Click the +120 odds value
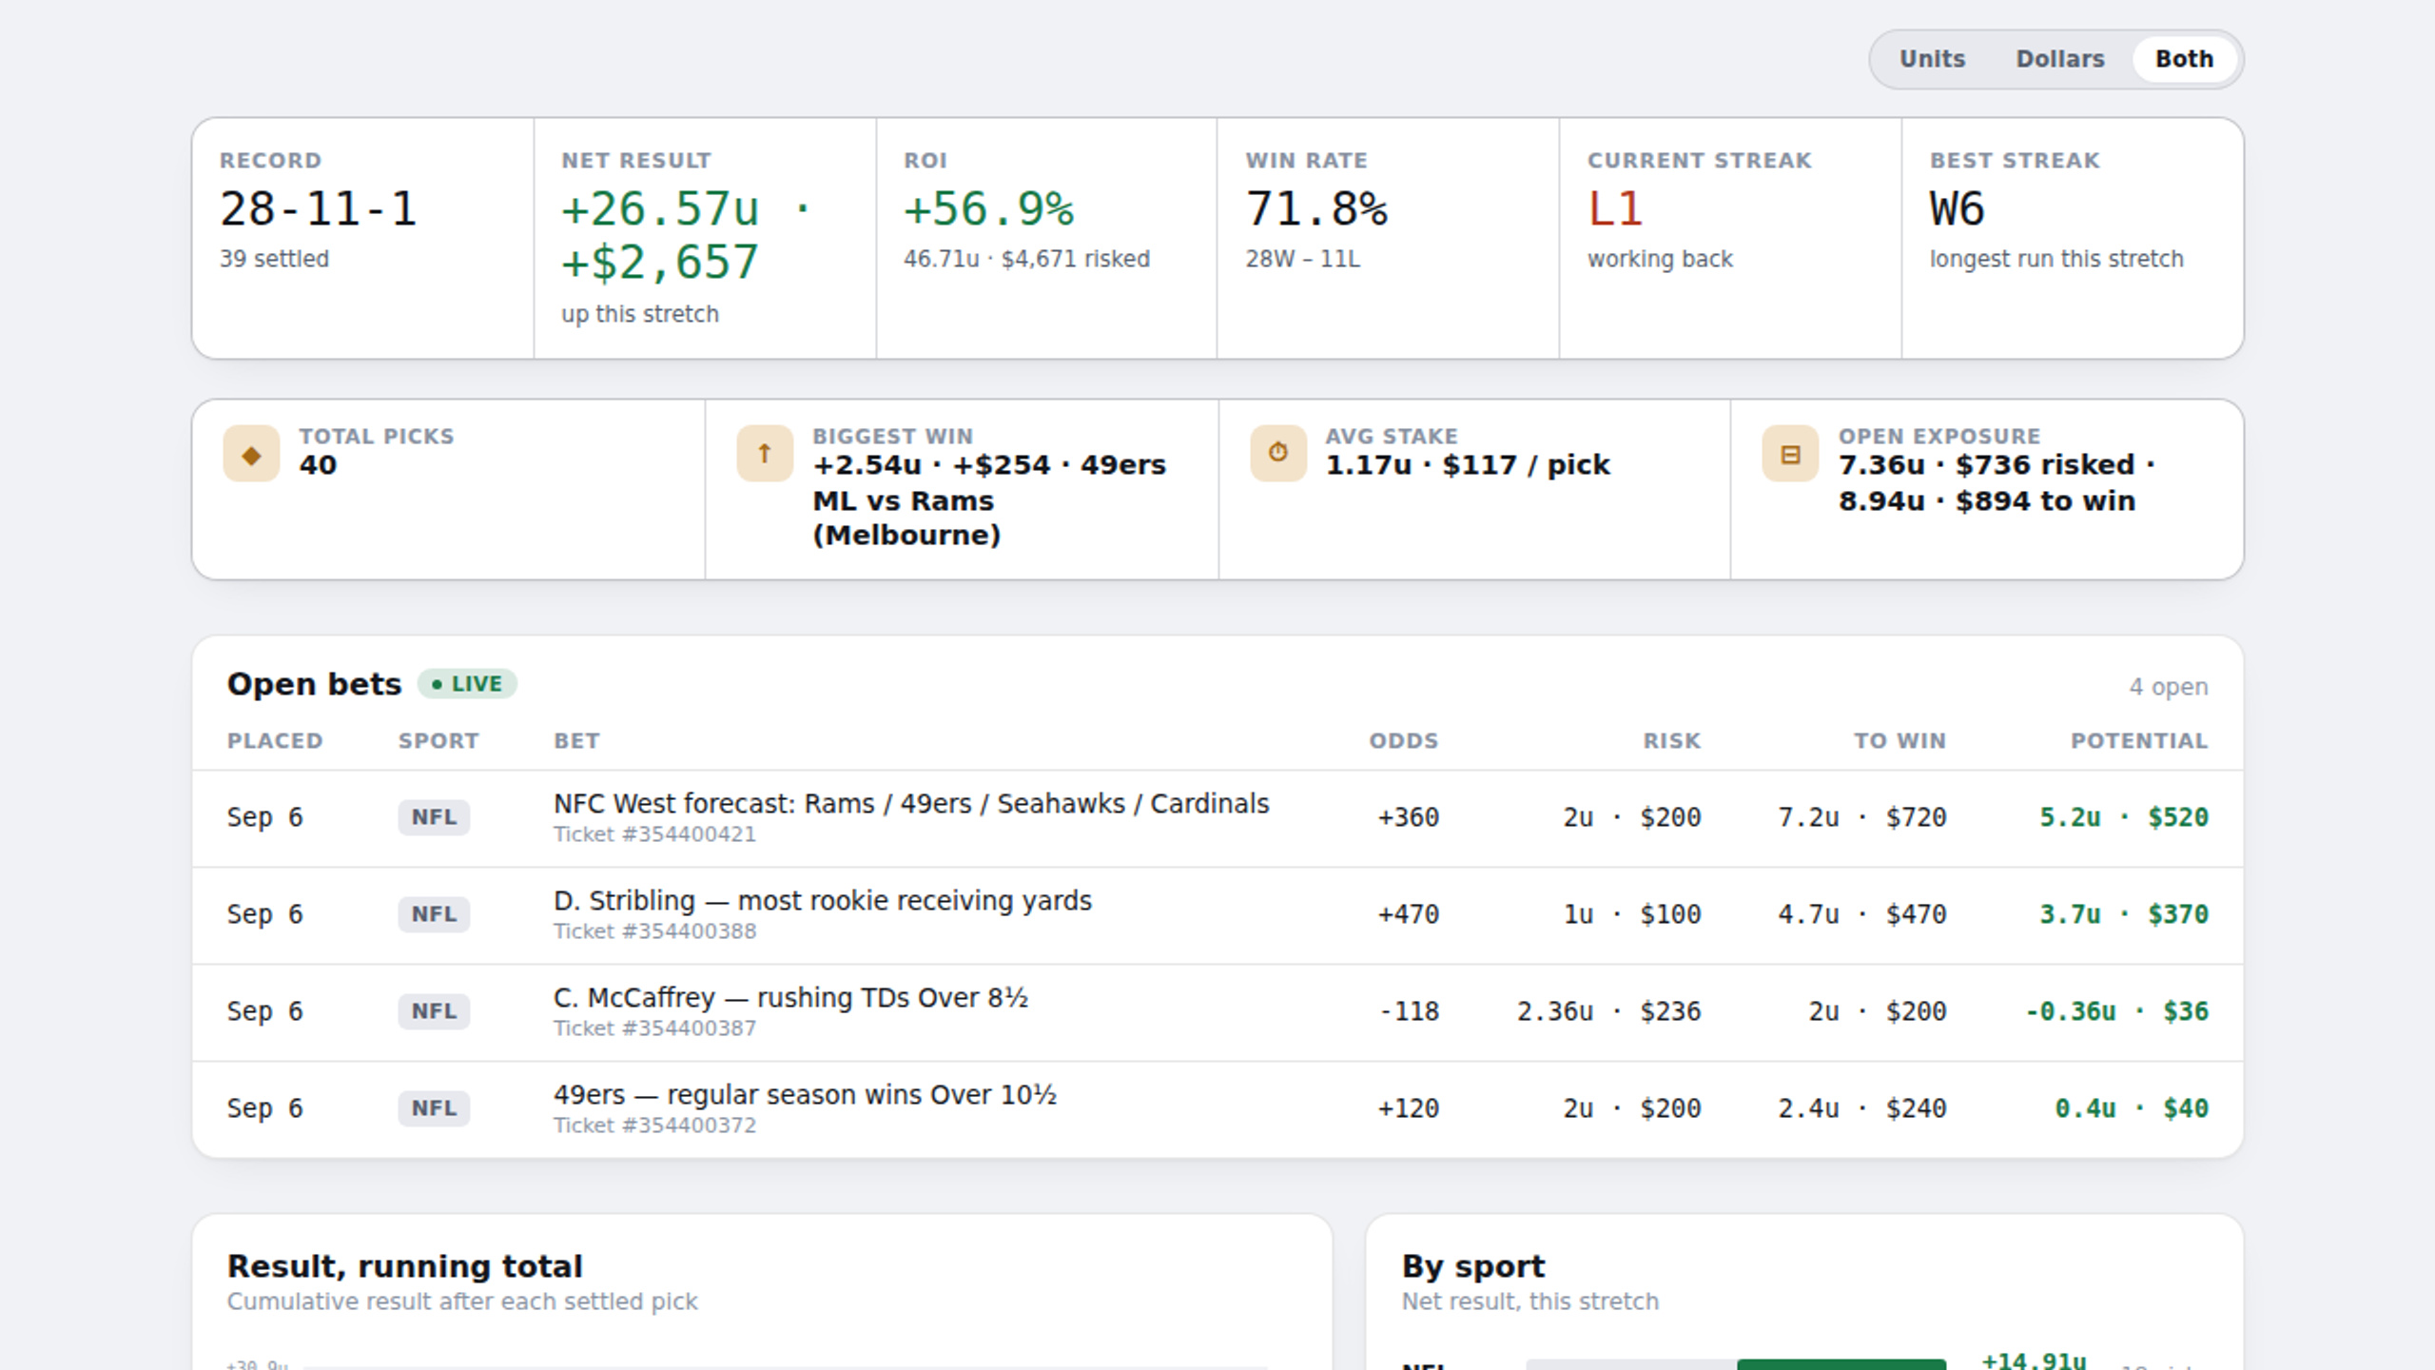The image size is (2435, 1370). pos(1409,1108)
